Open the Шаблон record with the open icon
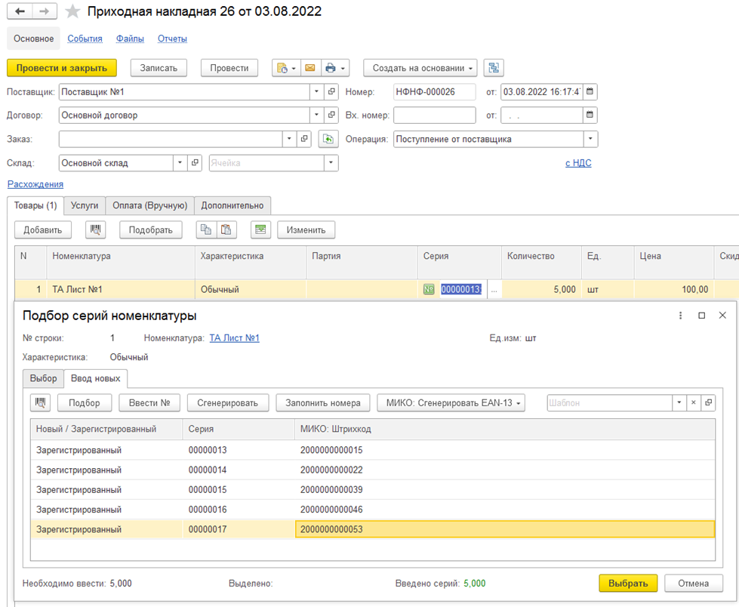 pos(708,402)
